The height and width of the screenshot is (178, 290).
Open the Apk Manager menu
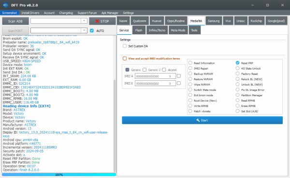110,13
